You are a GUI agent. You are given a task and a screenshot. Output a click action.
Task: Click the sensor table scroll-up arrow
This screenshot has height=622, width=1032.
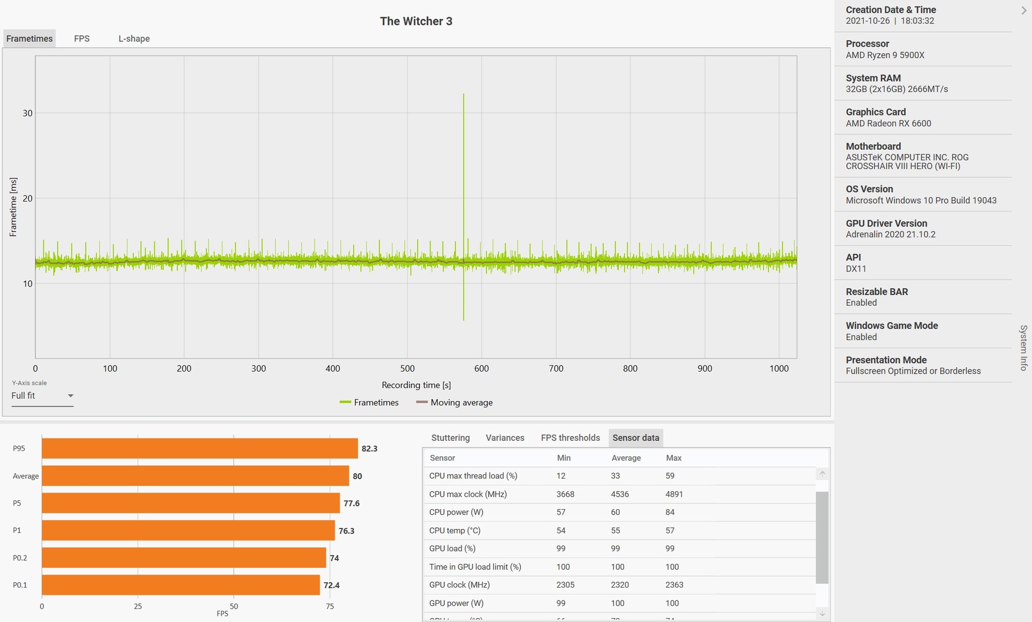click(x=822, y=474)
